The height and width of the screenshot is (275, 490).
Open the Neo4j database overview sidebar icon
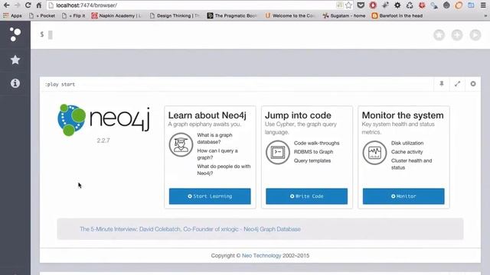pyautogui.click(x=15, y=34)
